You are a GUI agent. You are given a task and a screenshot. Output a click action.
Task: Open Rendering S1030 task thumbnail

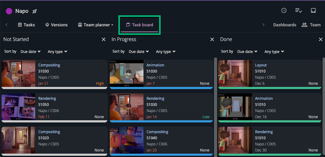pyautogui.click(x=127, y=107)
